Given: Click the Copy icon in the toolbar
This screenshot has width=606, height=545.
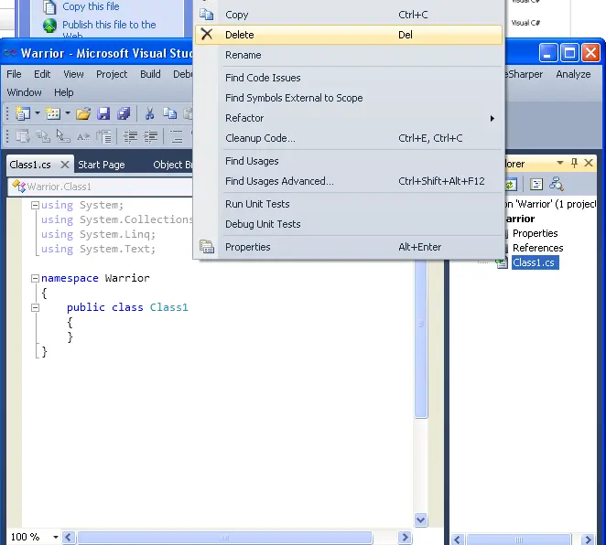Looking at the screenshot, I should click(169, 113).
